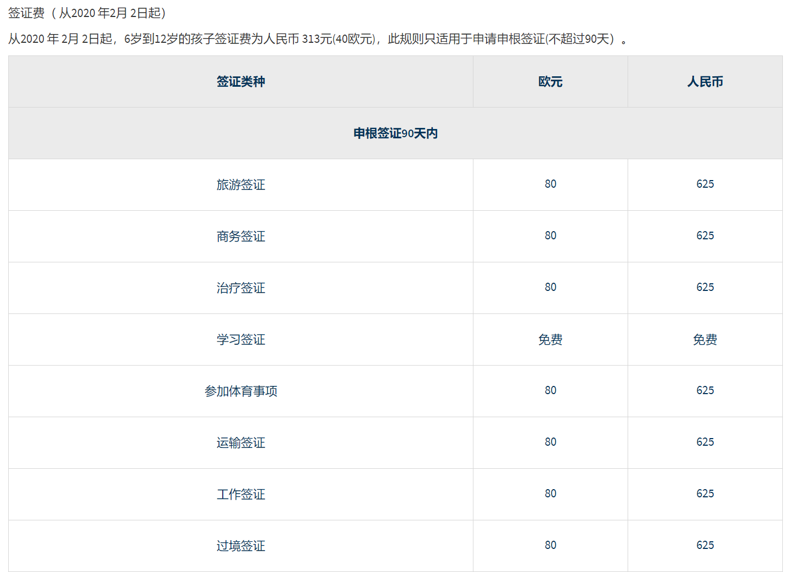Click the 80 euro value for 过境签证
The image size is (790, 572).
[550, 545]
